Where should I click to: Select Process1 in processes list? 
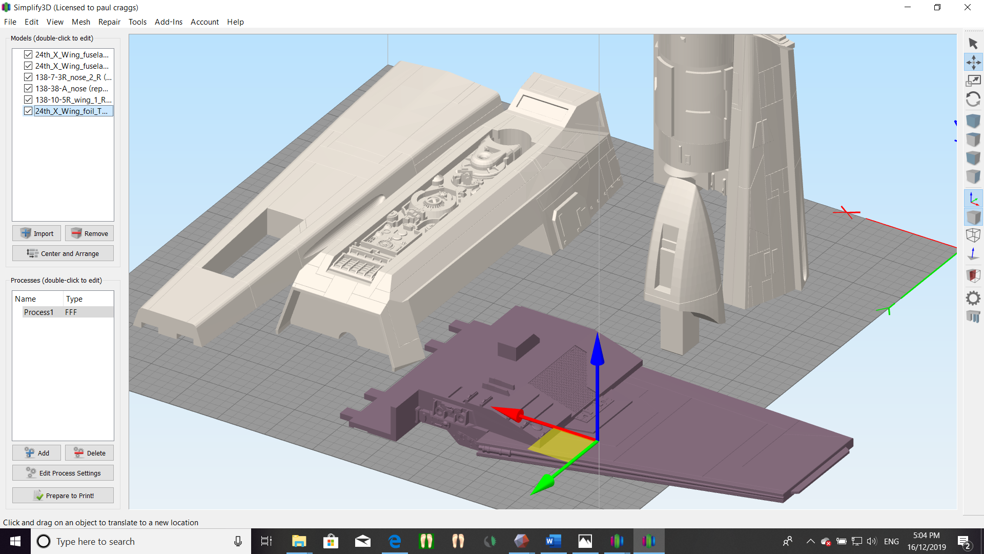click(38, 312)
